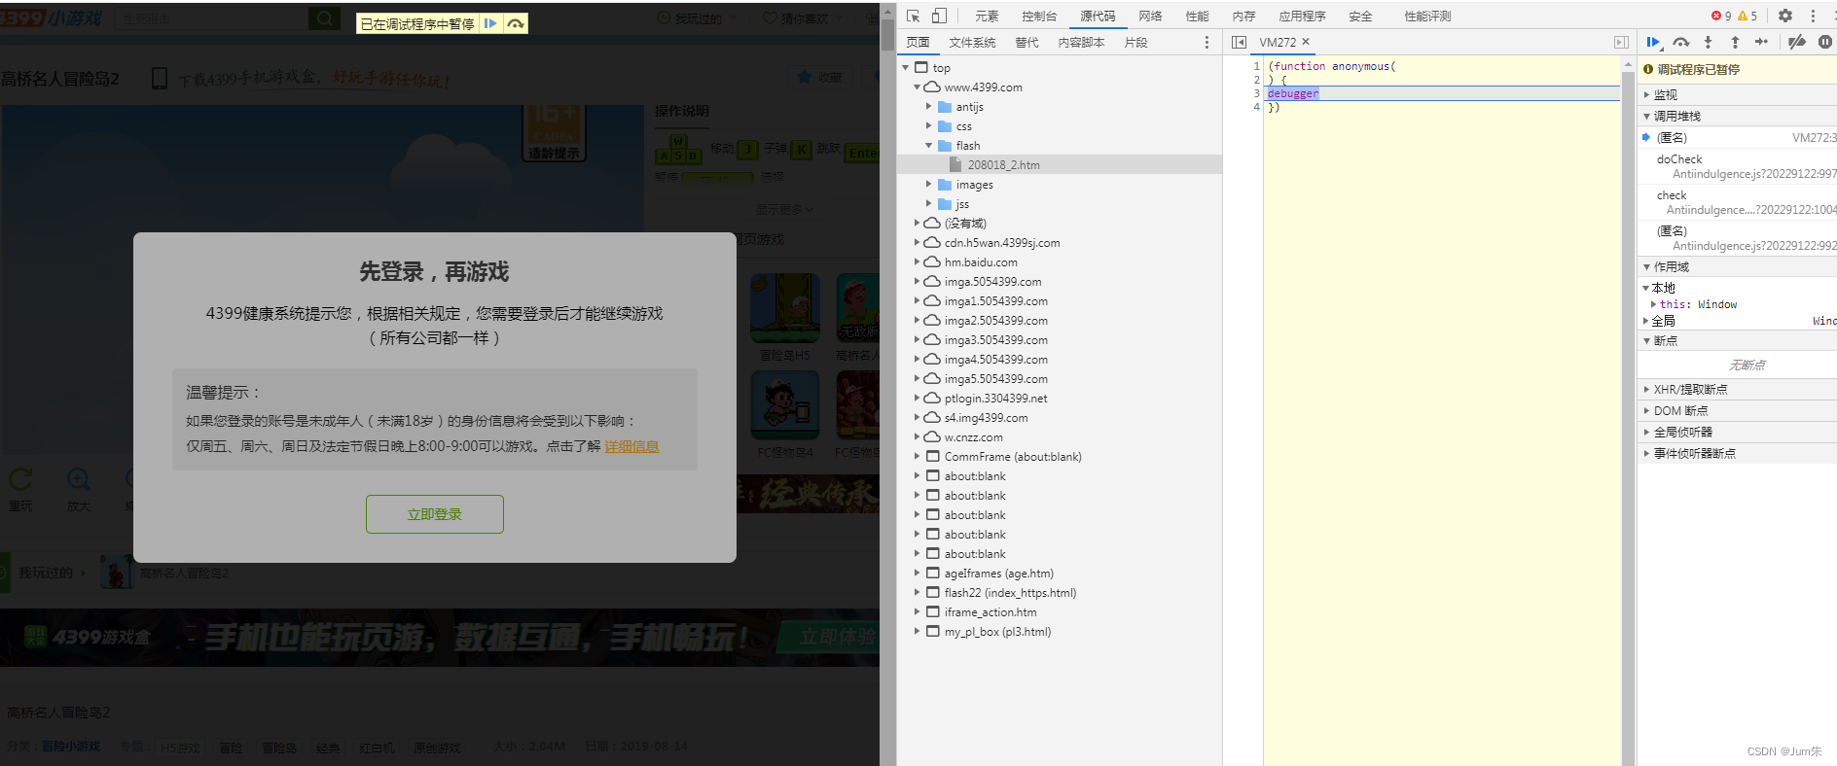Step into next function call
The height and width of the screenshot is (766, 1837).
point(1708,42)
